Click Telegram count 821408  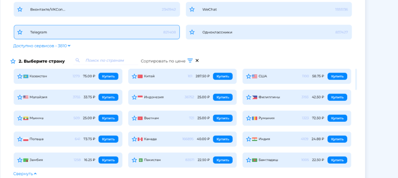tap(169, 33)
